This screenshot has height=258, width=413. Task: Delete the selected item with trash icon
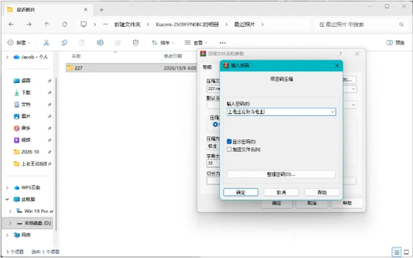pos(136,42)
